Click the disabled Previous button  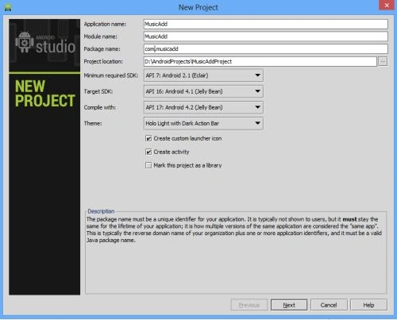point(249,305)
